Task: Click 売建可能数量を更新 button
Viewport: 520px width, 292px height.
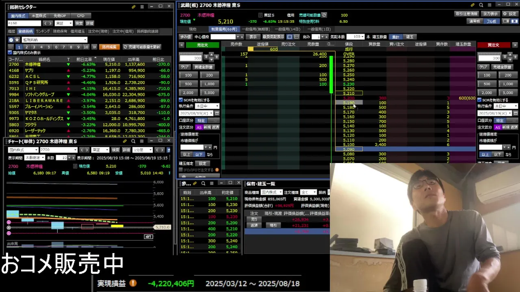Action: pyautogui.click(x=142, y=47)
